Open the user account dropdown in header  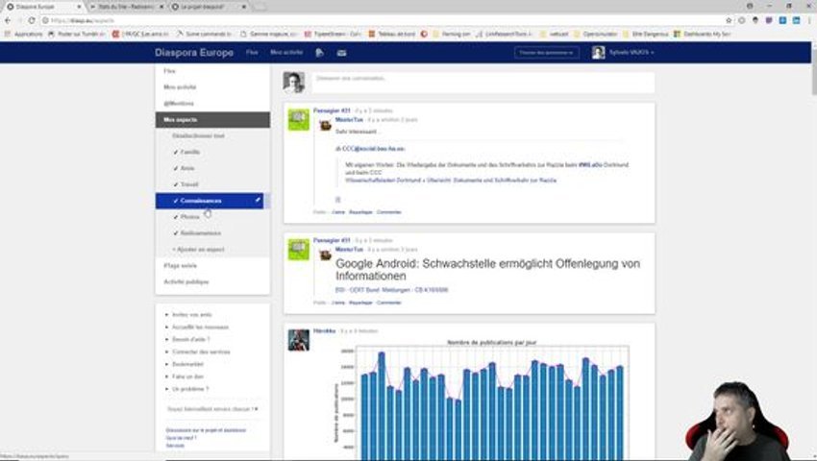[631, 53]
